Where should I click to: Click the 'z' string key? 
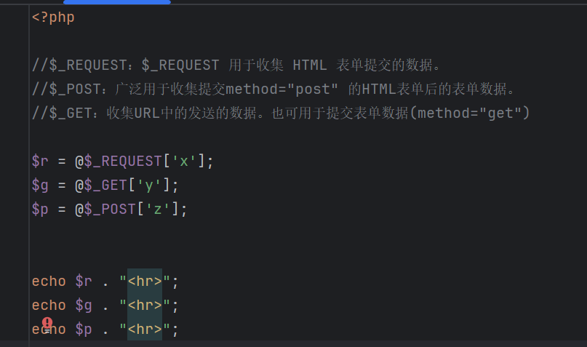(x=158, y=210)
